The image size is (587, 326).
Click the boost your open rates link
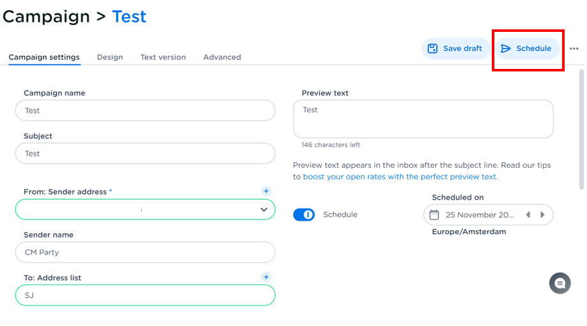400,177
